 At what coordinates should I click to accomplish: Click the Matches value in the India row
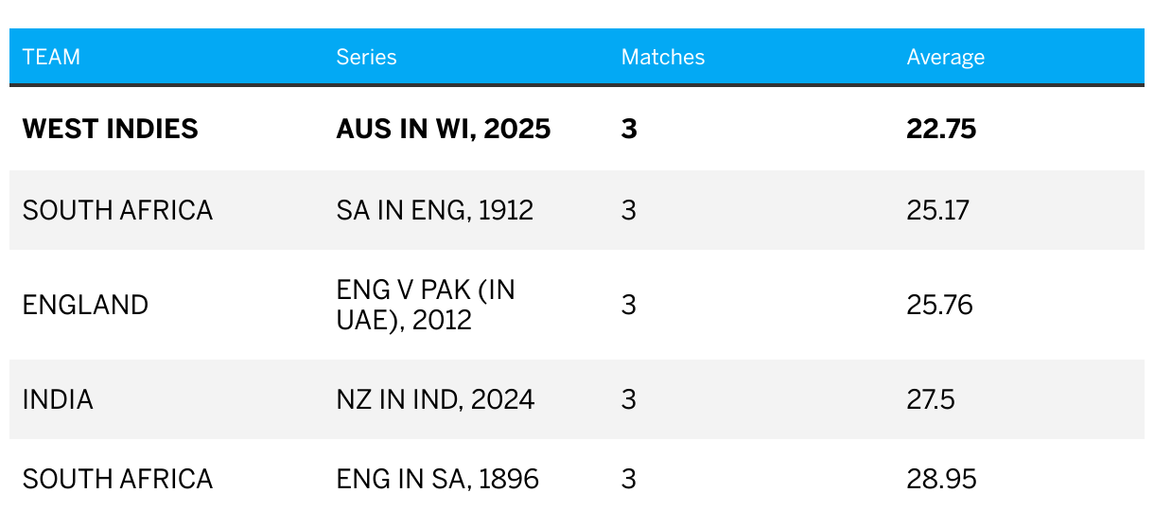pos(629,399)
